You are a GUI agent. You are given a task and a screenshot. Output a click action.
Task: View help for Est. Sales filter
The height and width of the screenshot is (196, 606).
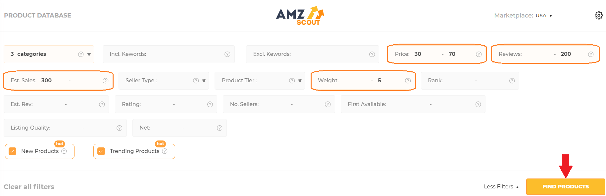[105, 80]
